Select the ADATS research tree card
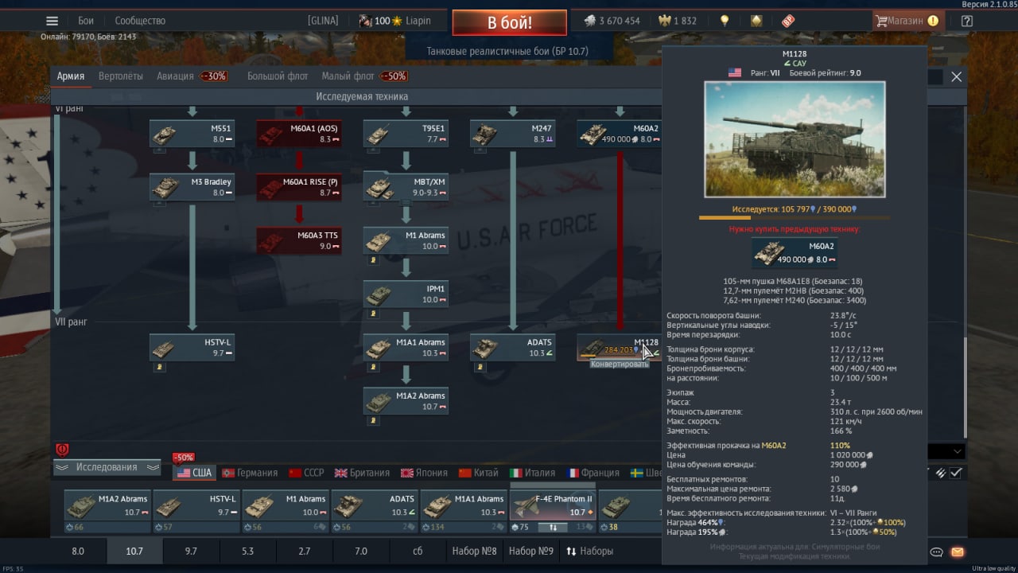This screenshot has height=573, width=1018. [x=512, y=347]
